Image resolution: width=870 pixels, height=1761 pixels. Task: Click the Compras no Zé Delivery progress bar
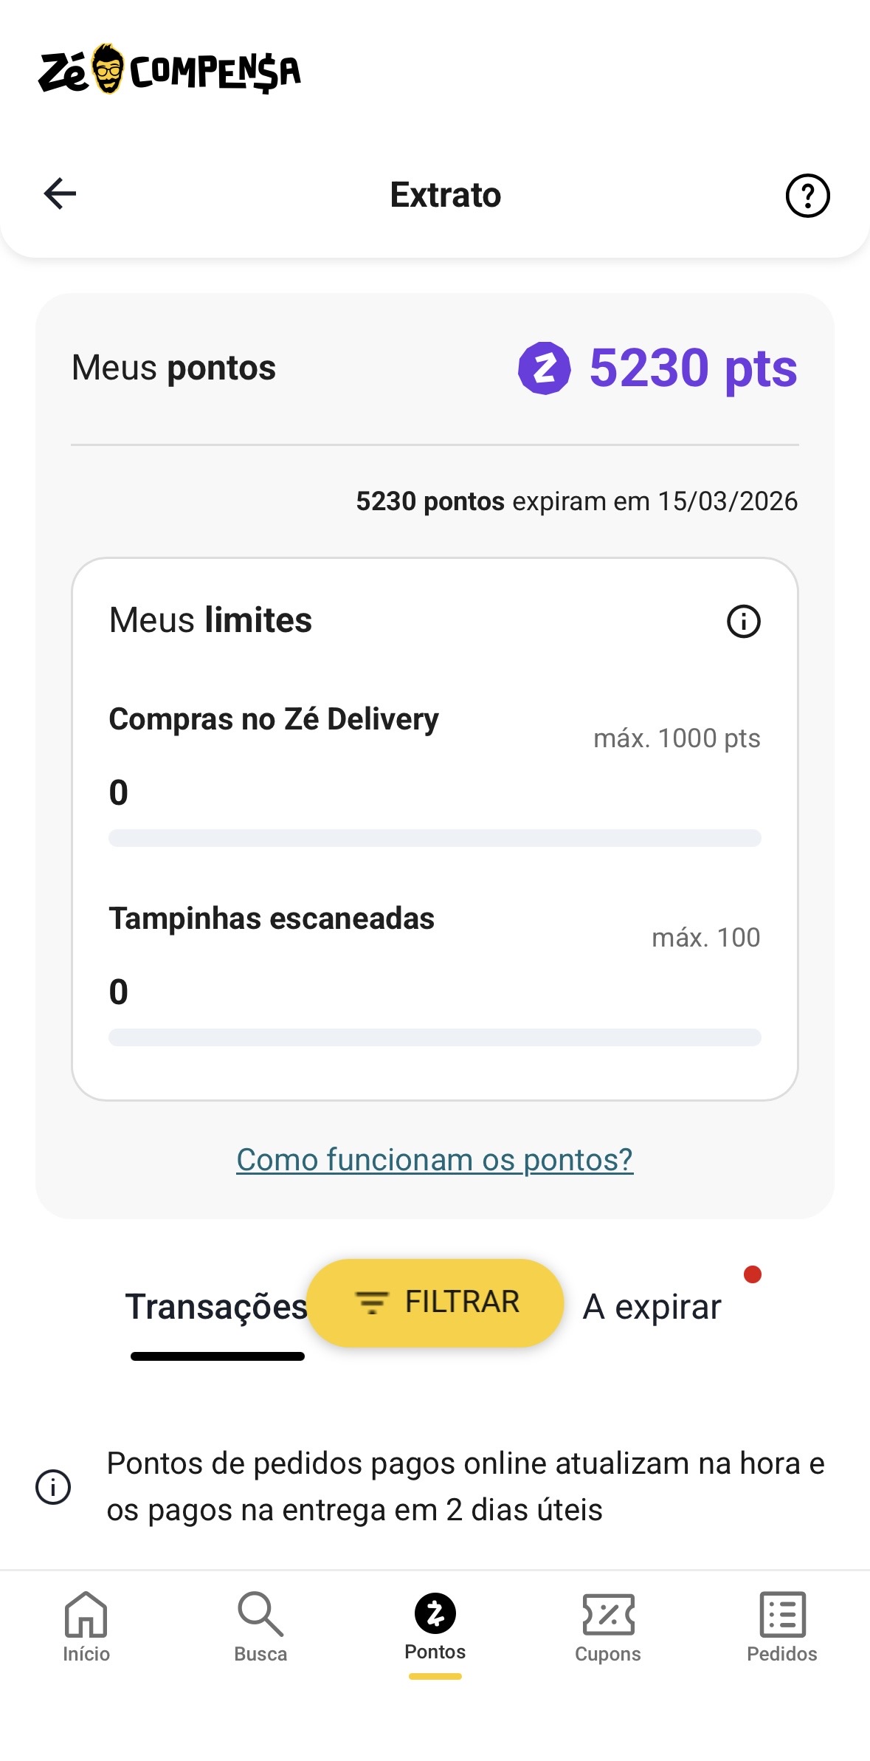435,838
